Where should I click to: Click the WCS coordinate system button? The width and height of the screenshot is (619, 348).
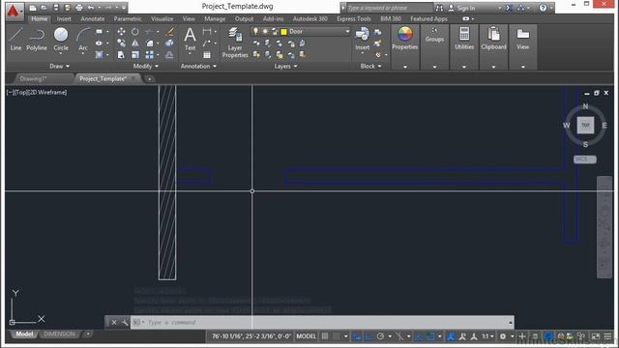pyautogui.click(x=584, y=159)
